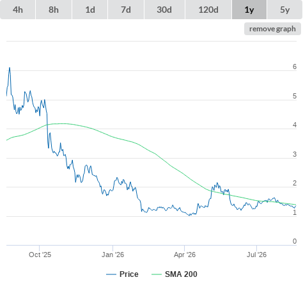Image resolution: width=303 pixels, height=291 pixels.
Task: Click the active 1y range tab
Action: coord(249,10)
